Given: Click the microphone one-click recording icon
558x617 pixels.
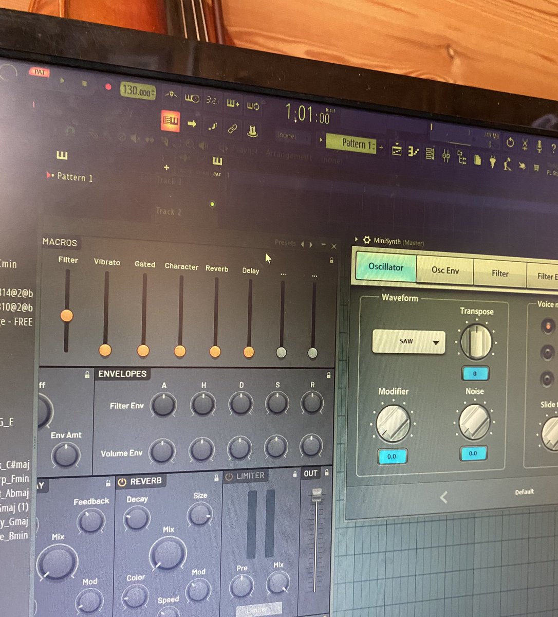Looking at the screenshot, I should click(539, 147).
